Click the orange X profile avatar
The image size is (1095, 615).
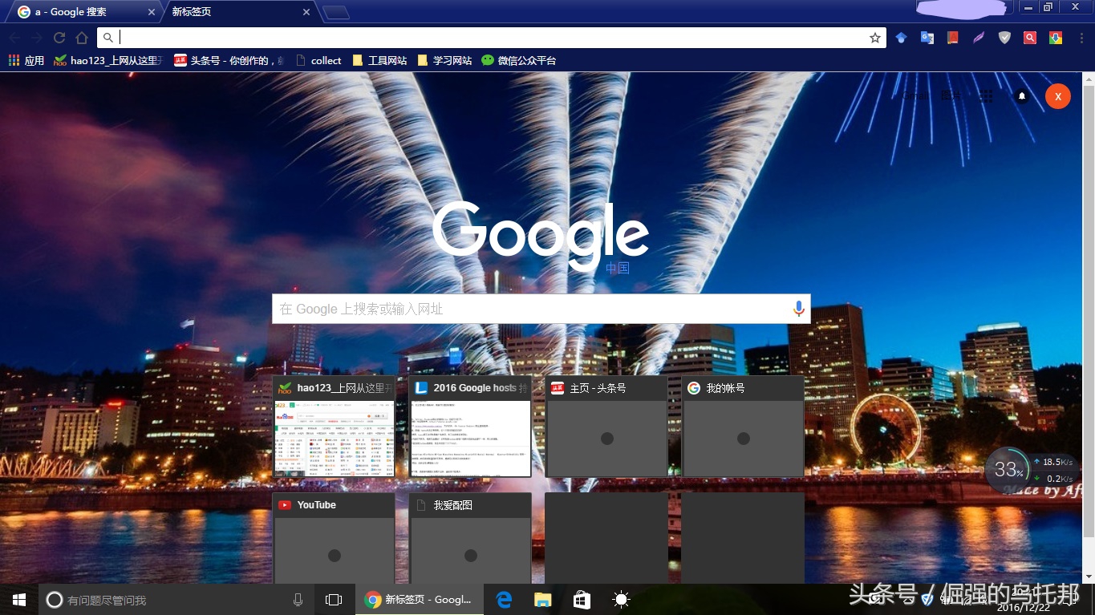[x=1057, y=95]
